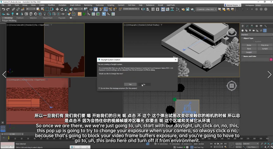
Task: Switch to the Freeform ribbon tab
Action: (20, 18)
